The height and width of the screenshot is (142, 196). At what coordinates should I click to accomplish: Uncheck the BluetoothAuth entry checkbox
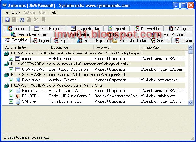11,91
